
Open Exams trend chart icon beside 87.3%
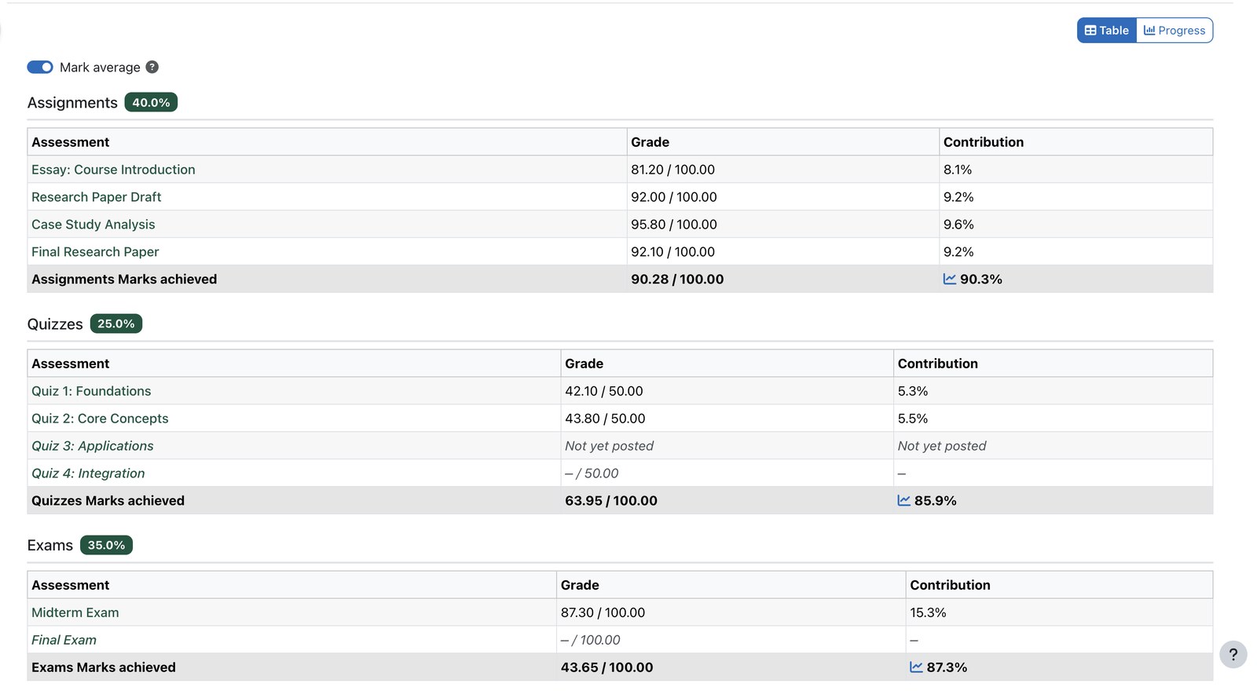[x=916, y=667]
